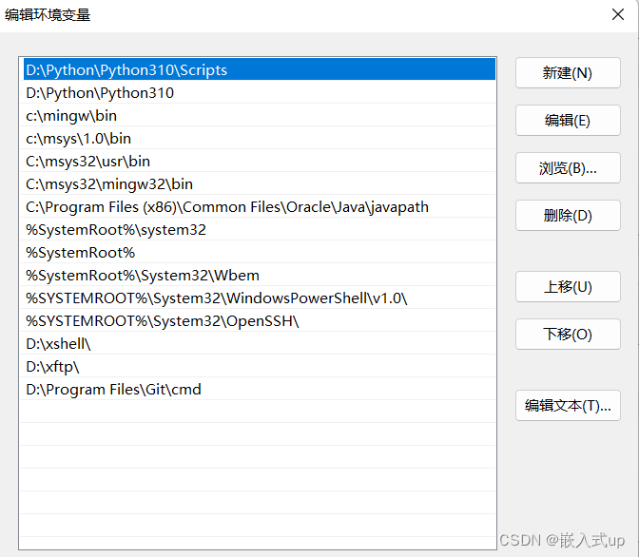Click the 编辑(E) button
The width and height of the screenshot is (639, 557).
[x=568, y=120]
